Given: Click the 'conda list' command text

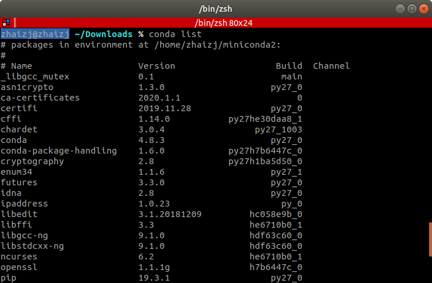Looking at the screenshot, I should (175, 34).
